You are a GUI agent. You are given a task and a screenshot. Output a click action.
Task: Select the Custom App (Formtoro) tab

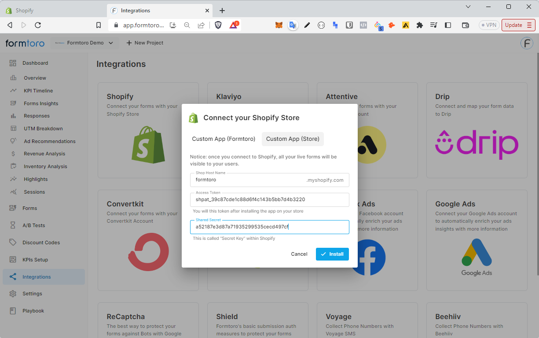pos(224,139)
